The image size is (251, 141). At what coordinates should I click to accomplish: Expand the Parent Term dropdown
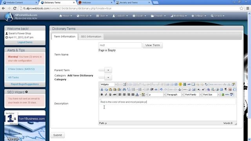tap(108, 70)
